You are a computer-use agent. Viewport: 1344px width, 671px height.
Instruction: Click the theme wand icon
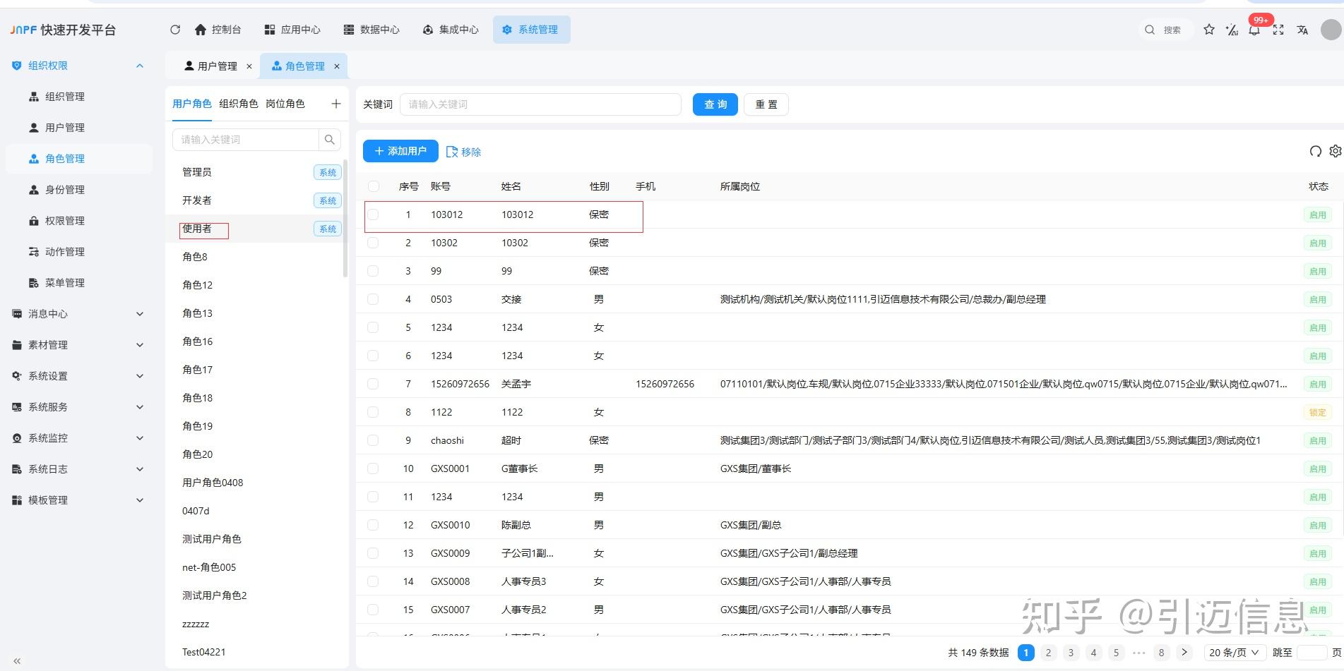tap(1232, 30)
